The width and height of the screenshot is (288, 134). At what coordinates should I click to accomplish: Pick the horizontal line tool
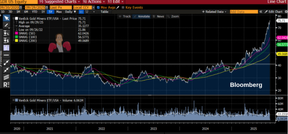pos(6,55)
